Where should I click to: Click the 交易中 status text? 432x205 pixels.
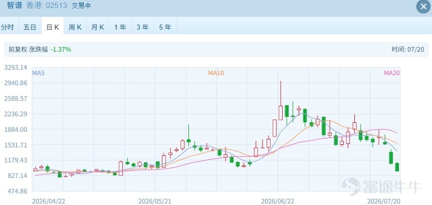click(81, 6)
